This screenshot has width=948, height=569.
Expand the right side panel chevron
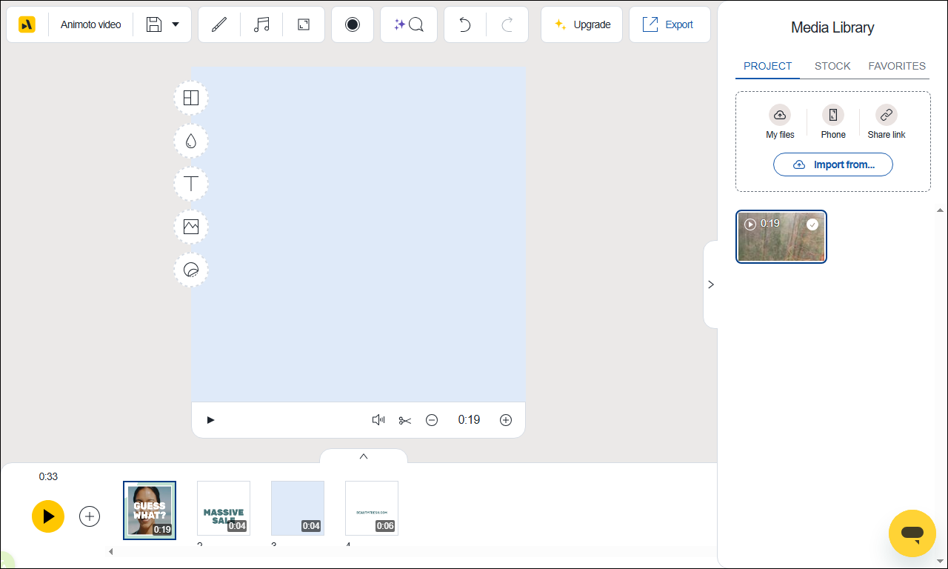pyautogui.click(x=711, y=284)
